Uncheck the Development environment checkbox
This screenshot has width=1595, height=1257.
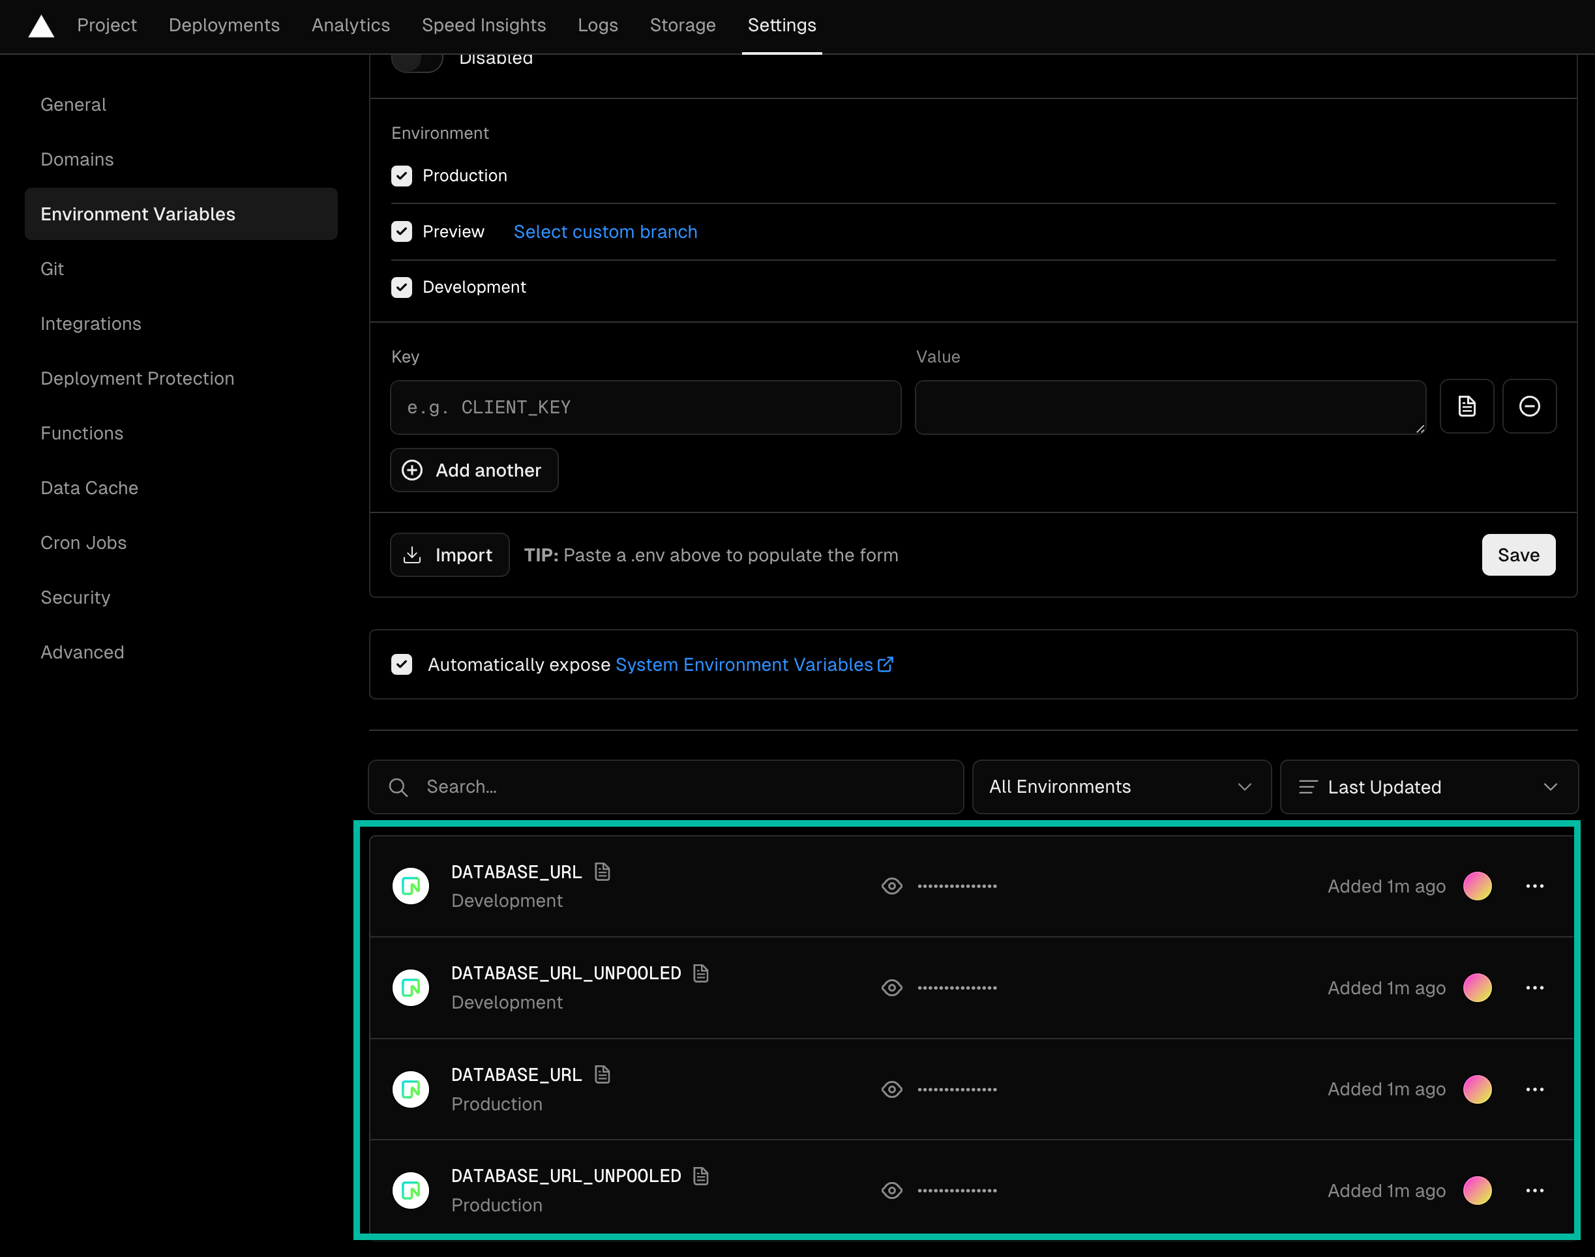click(401, 287)
